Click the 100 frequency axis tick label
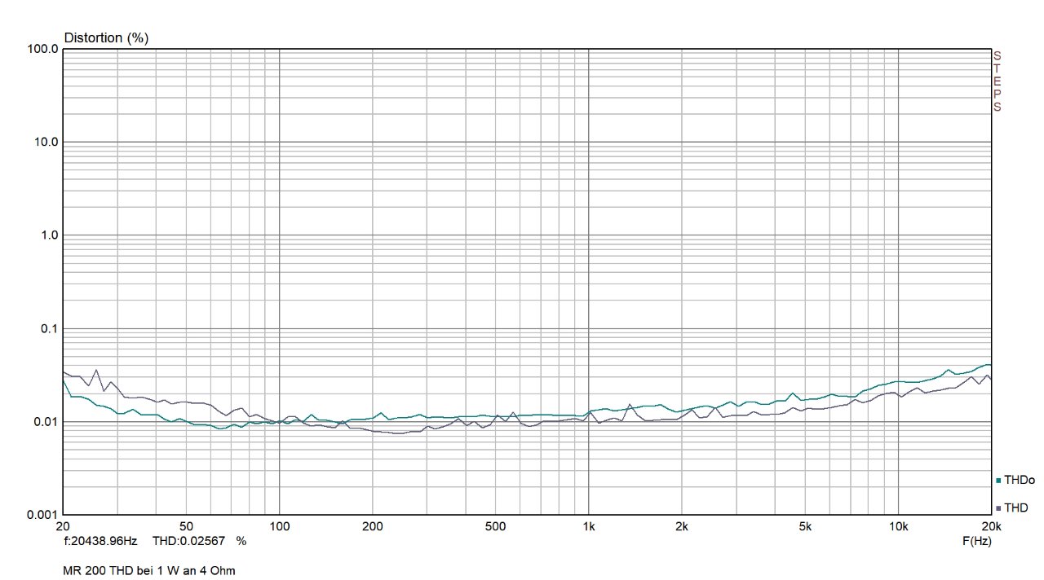This screenshot has width=1044, height=580. (280, 526)
